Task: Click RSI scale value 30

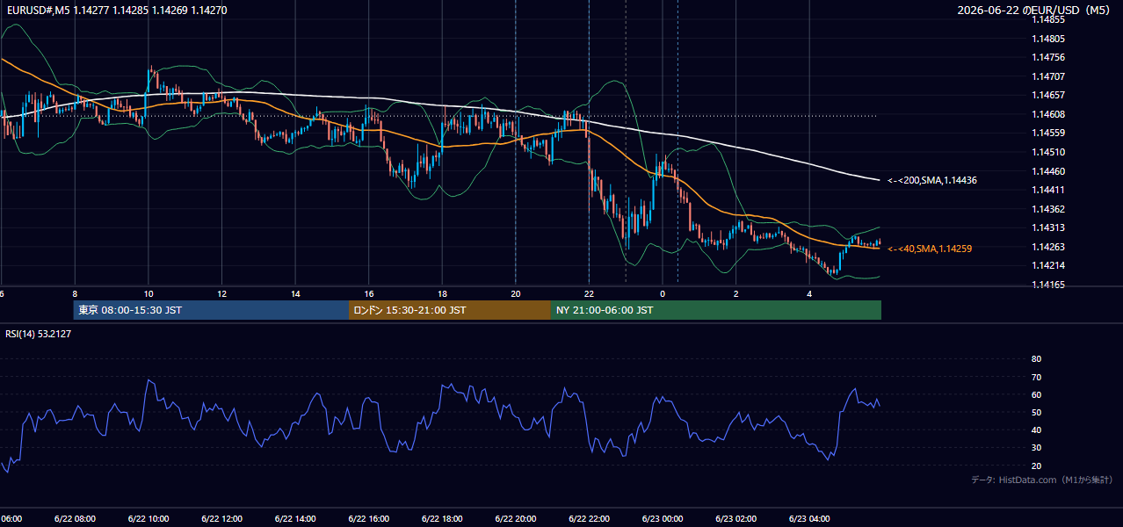Action: tap(1036, 448)
